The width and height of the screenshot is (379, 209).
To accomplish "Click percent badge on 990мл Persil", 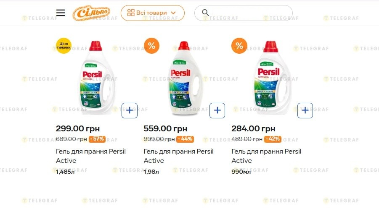I will point(239,46).
